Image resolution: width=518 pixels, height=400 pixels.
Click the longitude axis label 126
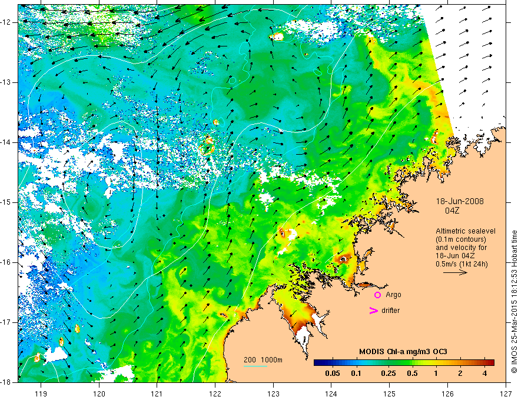click(x=447, y=394)
